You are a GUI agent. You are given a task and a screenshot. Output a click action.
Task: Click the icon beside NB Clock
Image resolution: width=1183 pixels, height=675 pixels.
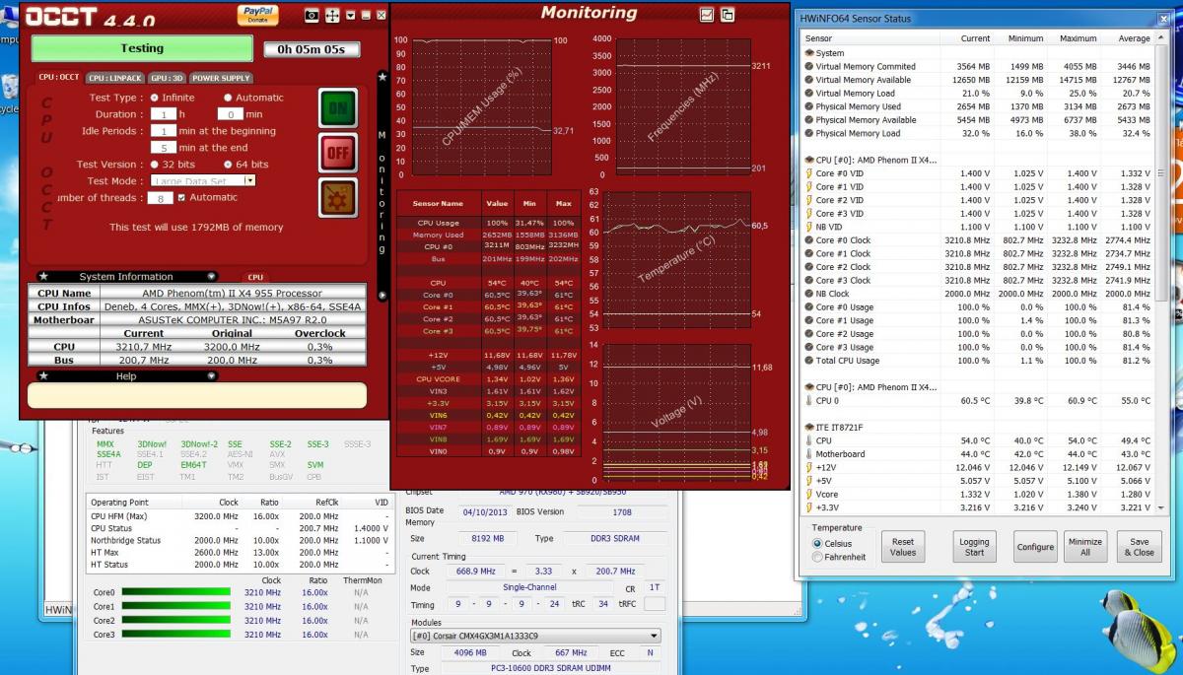(x=808, y=294)
